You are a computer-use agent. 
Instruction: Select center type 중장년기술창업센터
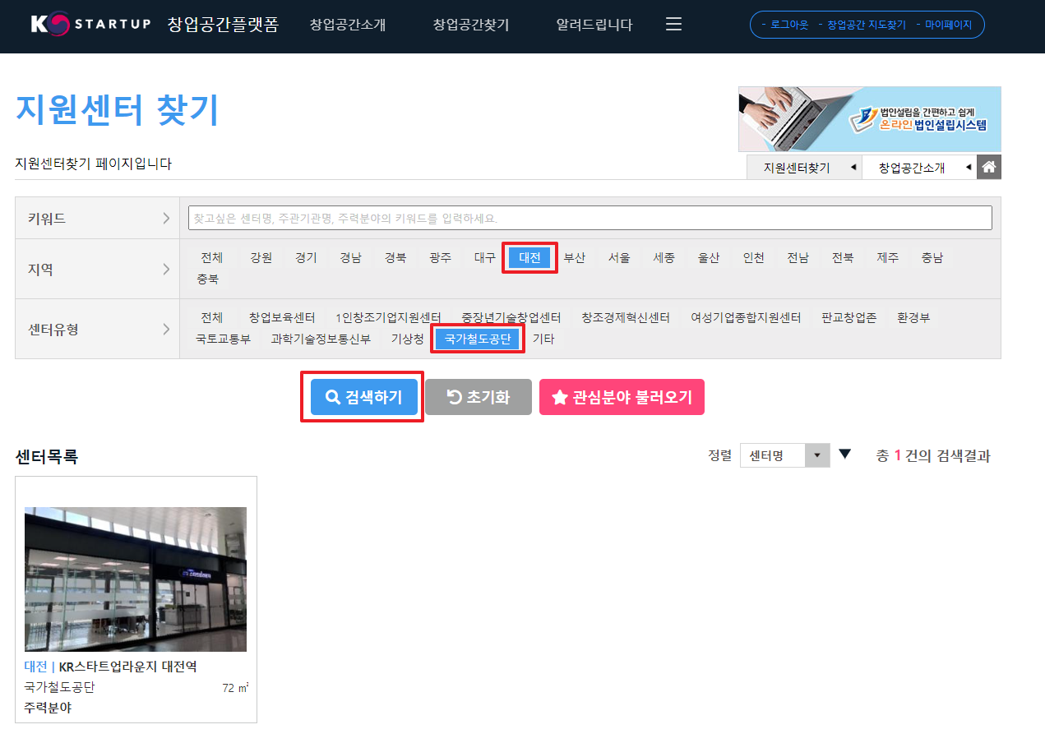pyautogui.click(x=511, y=317)
